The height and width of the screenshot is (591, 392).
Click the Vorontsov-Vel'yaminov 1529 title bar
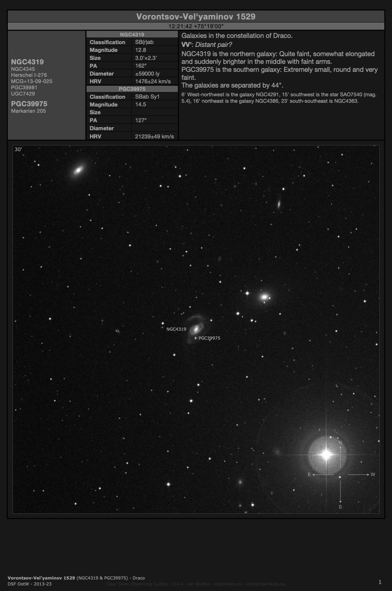pyautogui.click(x=196, y=17)
